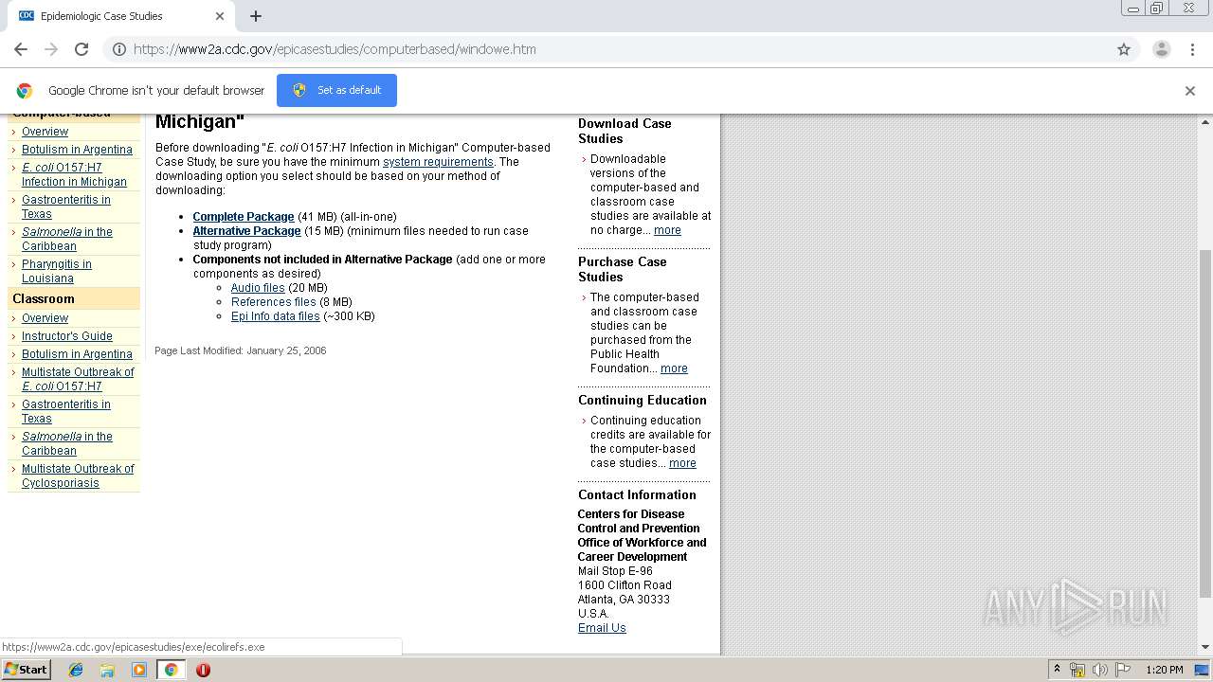The image size is (1213, 682).
Task: Open Classroom Overview sidebar link
Action: pyautogui.click(x=45, y=318)
